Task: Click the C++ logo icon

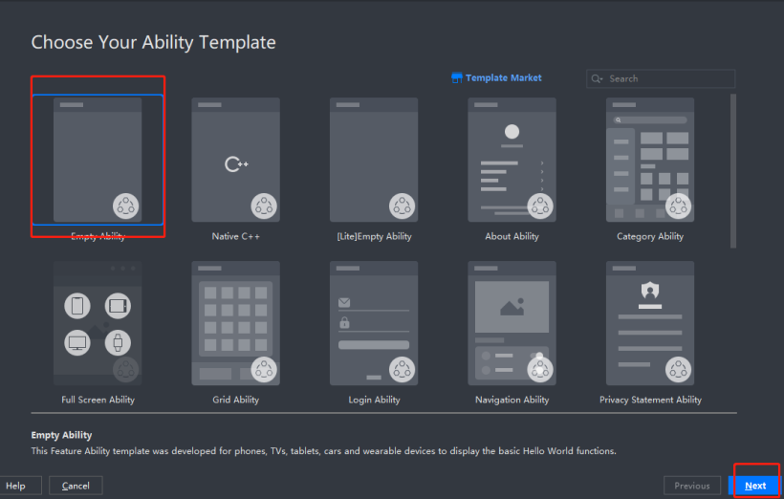Action: 236,164
